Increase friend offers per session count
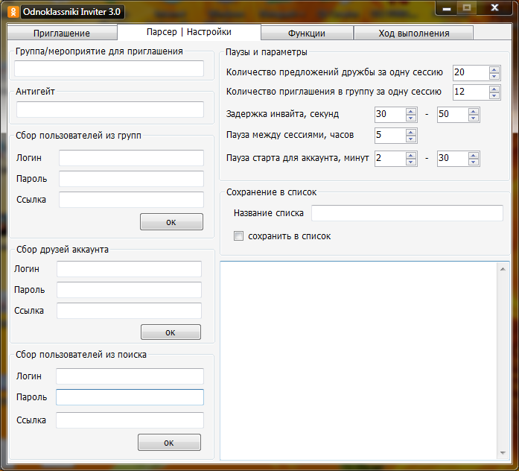 click(x=494, y=69)
